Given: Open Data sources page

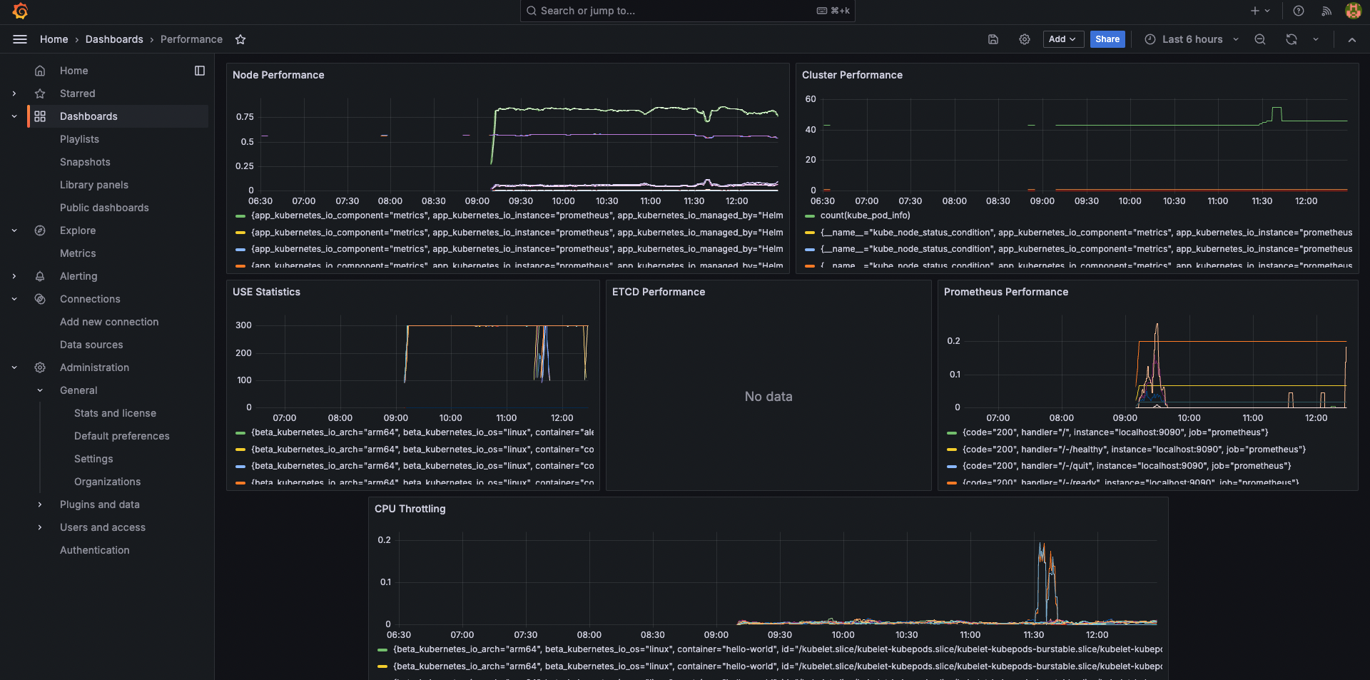Looking at the screenshot, I should pyautogui.click(x=91, y=345).
